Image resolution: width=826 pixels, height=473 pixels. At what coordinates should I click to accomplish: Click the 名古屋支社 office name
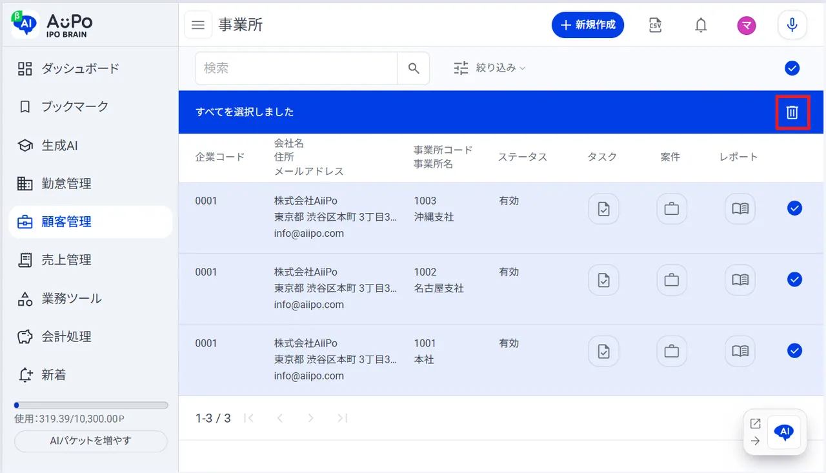pos(439,288)
